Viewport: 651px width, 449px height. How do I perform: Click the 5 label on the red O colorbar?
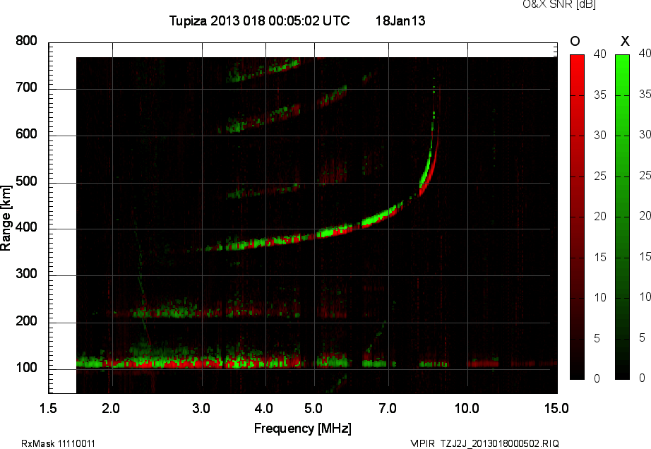click(597, 339)
